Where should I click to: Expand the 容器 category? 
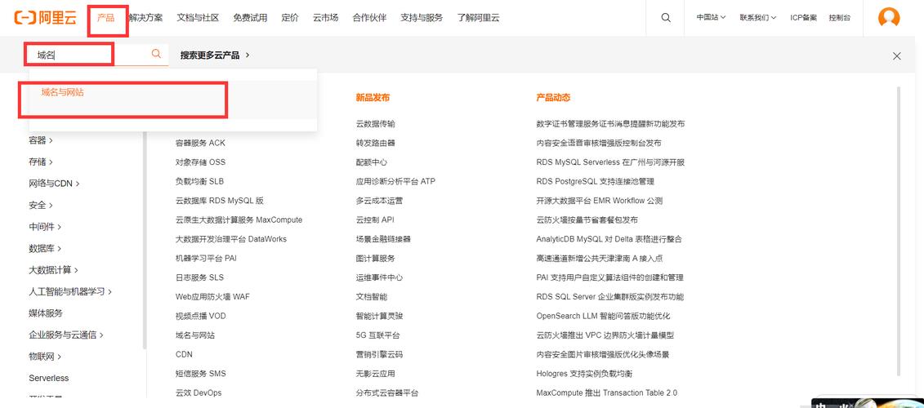point(41,140)
